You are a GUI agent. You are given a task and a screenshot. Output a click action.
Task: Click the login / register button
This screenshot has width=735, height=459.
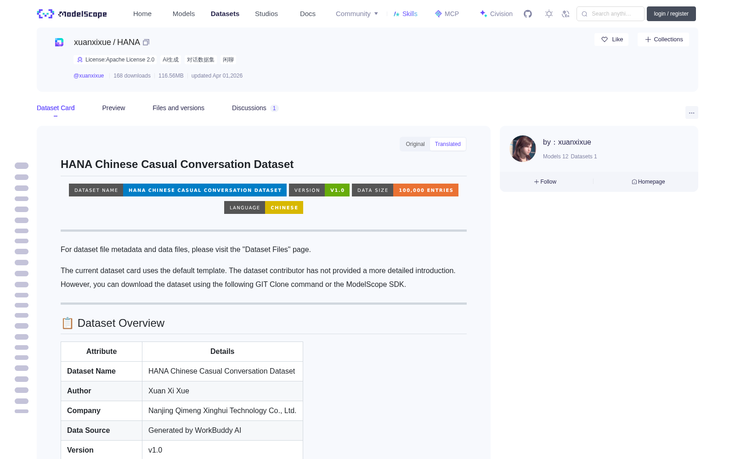[x=671, y=14]
